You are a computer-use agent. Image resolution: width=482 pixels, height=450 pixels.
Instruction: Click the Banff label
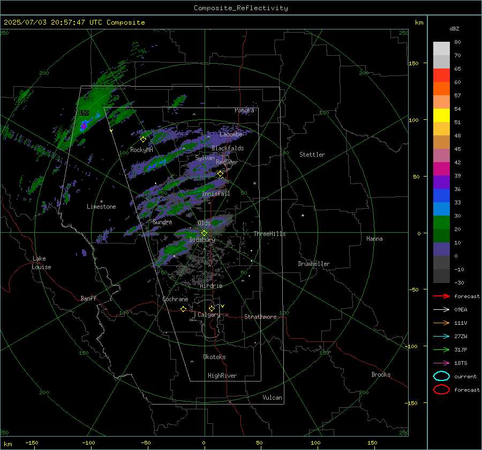coord(88,299)
